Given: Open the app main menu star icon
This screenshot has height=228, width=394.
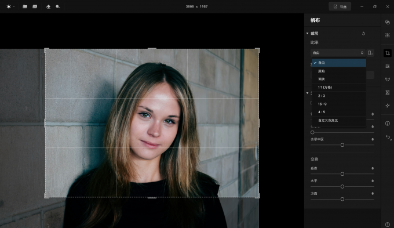Looking at the screenshot, I should click(x=9, y=6).
